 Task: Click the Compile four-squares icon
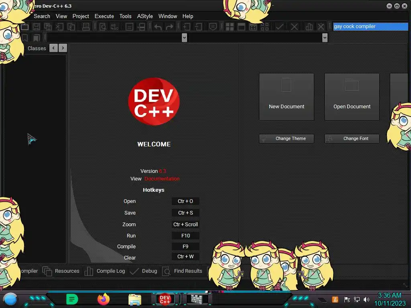(x=230, y=27)
